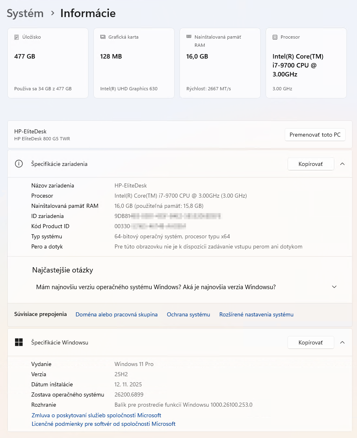Copy Windows specifications with Kopírovať
357x438 pixels.
pyautogui.click(x=311, y=342)
